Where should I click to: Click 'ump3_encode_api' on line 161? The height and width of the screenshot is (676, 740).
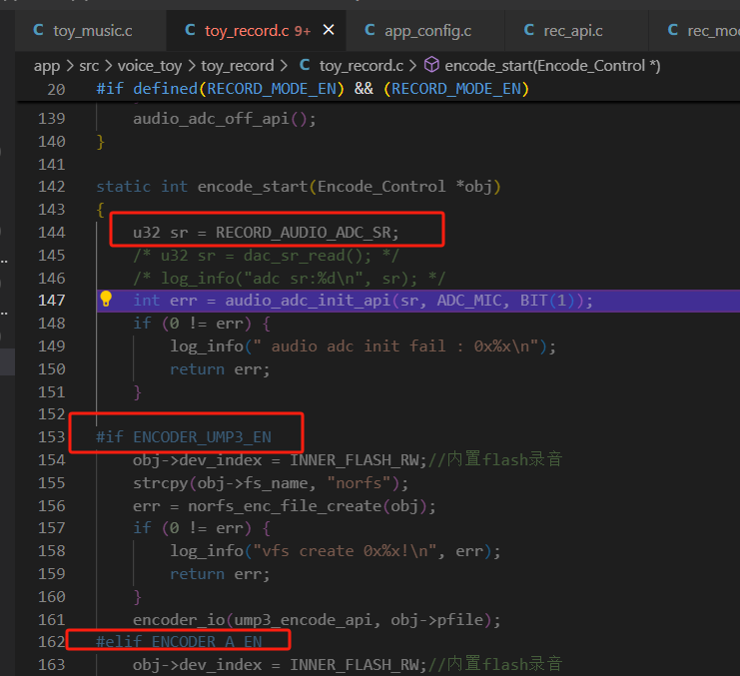tap(303, 620)
